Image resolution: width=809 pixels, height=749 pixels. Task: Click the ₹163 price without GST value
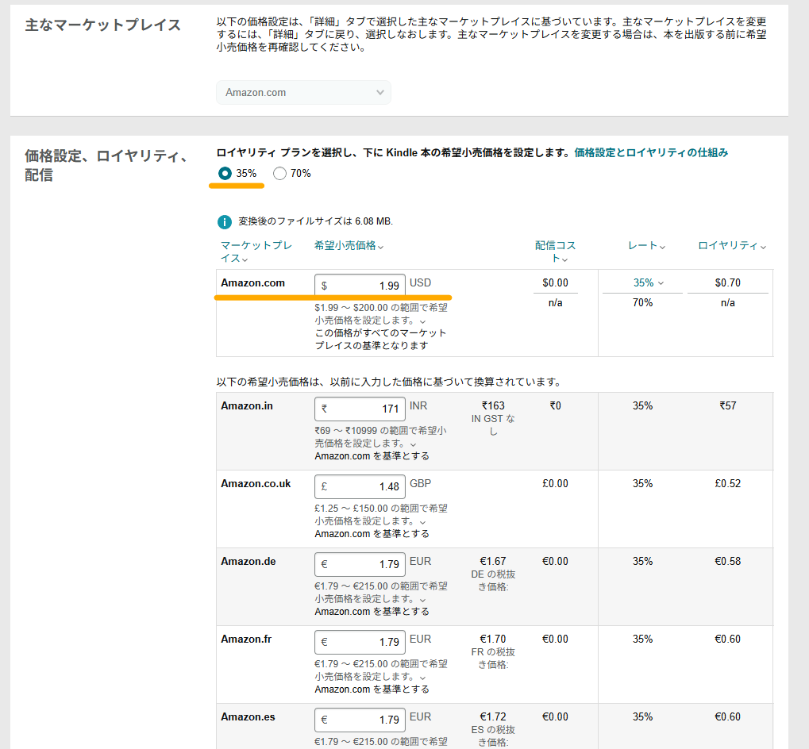(493, 406)
